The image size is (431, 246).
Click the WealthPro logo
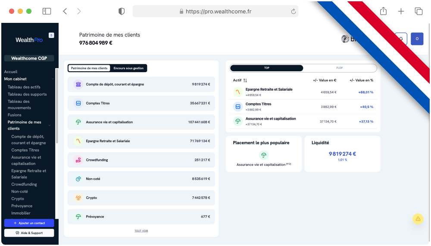click(x=29, y=40)
